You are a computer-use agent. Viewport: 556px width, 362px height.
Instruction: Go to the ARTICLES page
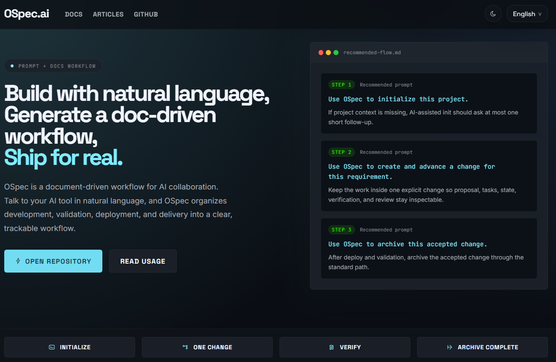pos(108,14)
